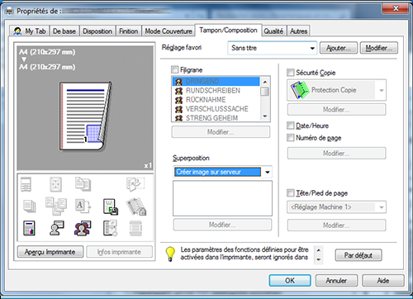Select the Tampon/Composition tab

click(228, 30)
